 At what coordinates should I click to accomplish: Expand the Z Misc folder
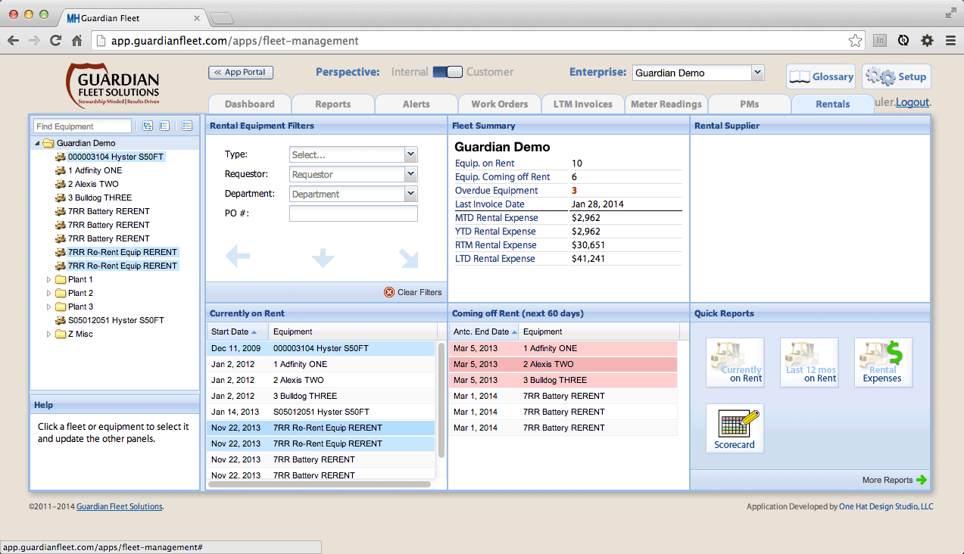coord(49,334)
